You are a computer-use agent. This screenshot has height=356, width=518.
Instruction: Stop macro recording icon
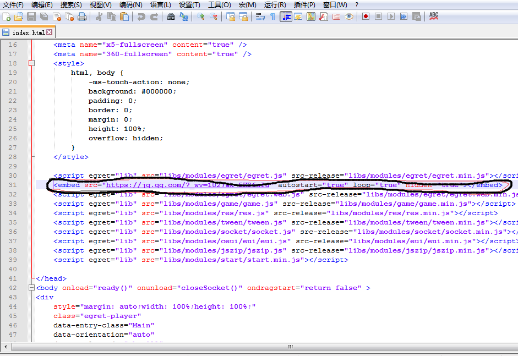(378, 17)
